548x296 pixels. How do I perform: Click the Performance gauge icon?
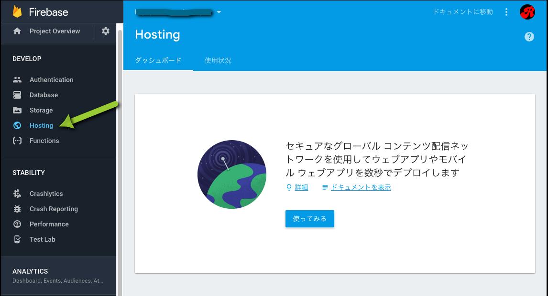click(17, 224)
